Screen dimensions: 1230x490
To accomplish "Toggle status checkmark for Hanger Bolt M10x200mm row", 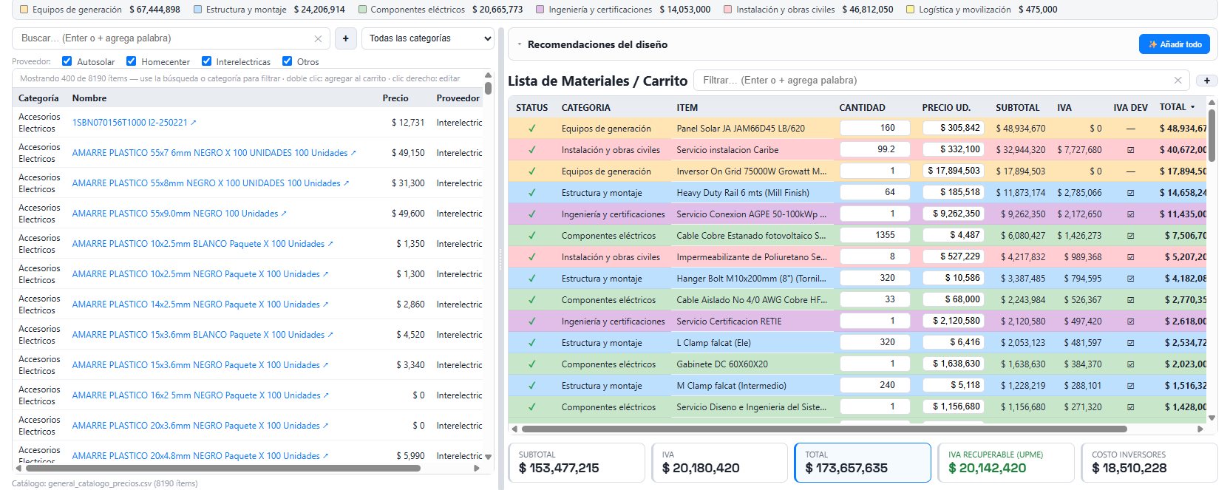I will (531, 279).
